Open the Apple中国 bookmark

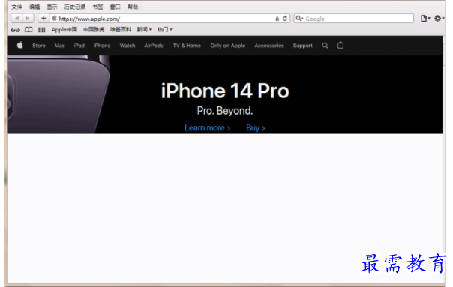64,29
